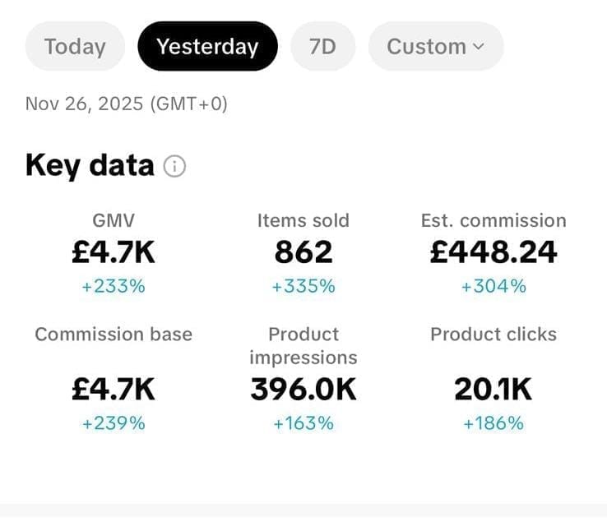
Task: Open the Key data info icon
Action: tap(174, 166)
